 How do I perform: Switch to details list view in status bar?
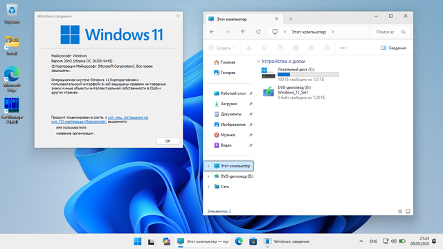coord(400,211)
